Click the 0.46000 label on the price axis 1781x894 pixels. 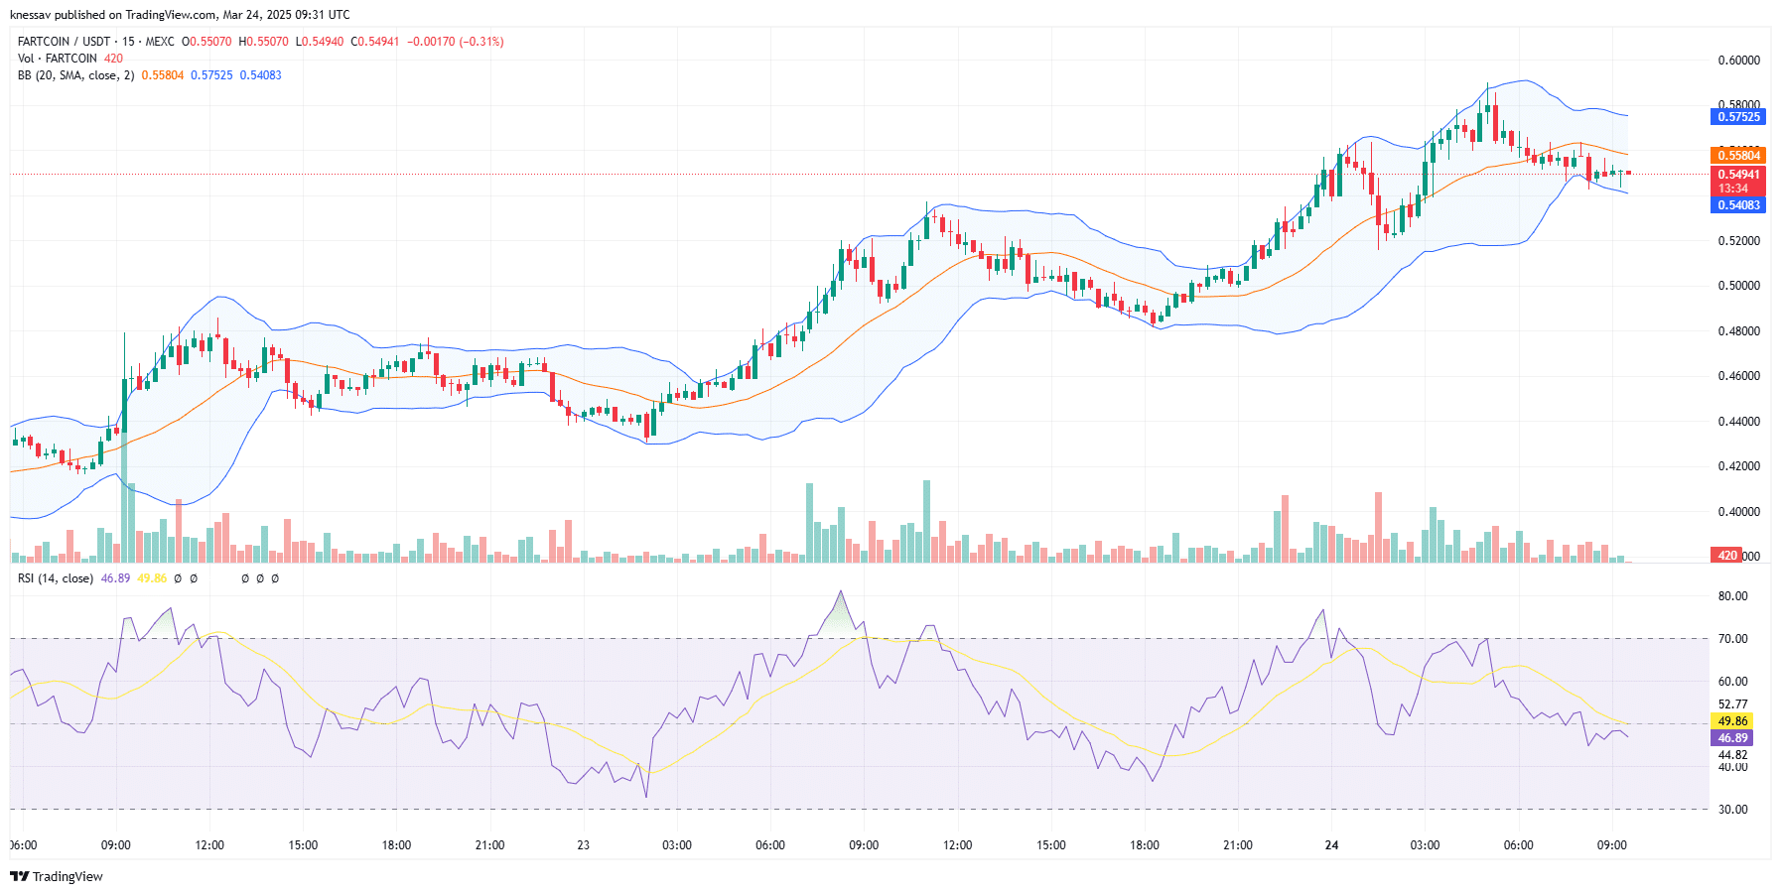[1739, 376]
